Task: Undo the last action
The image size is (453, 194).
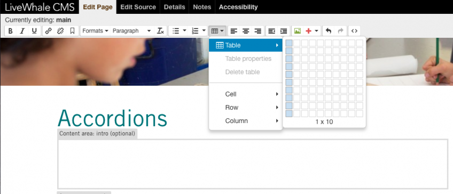Action: coord(329,31)
